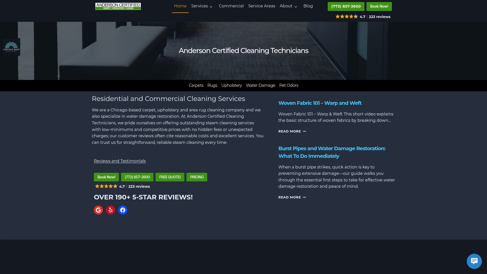The height and width of the screenshot is (274, 487).
Task: Click 'Anderson Certified Cleaning Technicians' banner title
Action: [243, 51]
